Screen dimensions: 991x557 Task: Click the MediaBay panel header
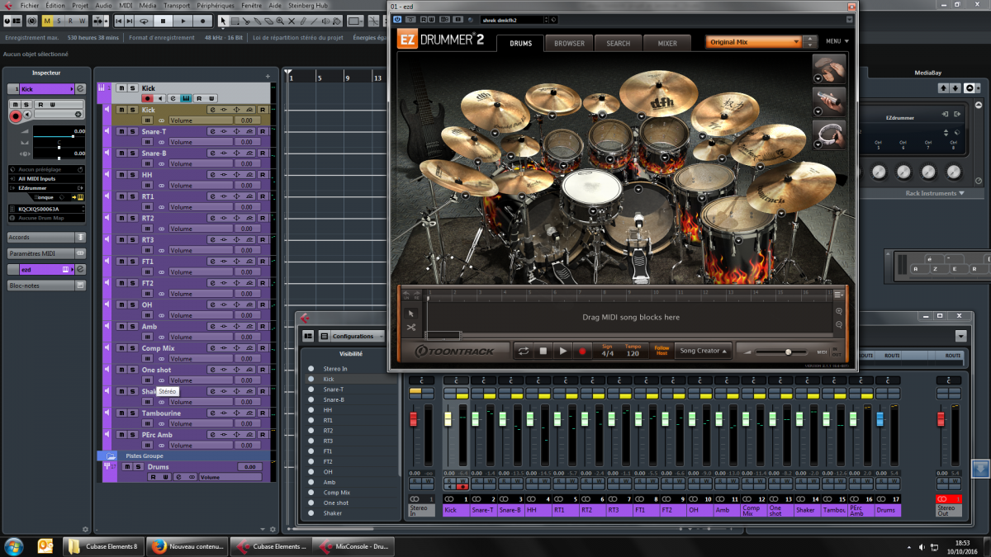click(x=927, y=73)
